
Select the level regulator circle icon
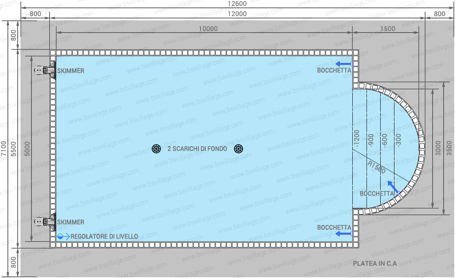(61, 236)
